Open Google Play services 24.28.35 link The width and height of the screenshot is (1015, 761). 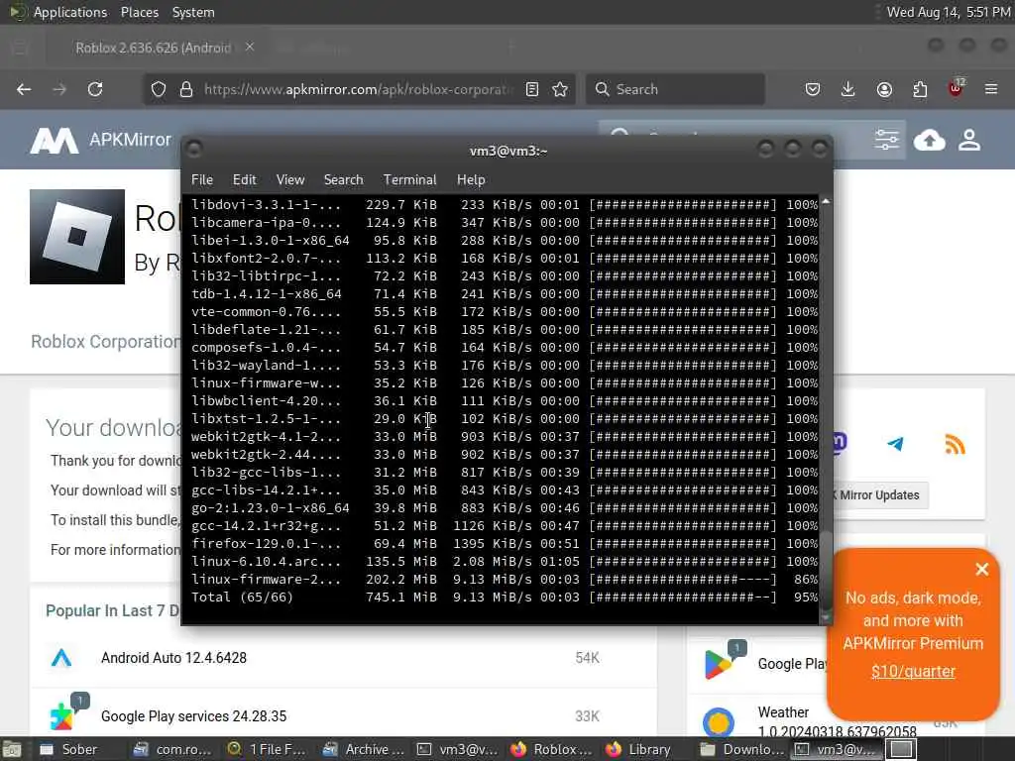tap(193, 716)
